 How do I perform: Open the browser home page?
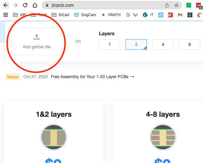tap(35, 5)
